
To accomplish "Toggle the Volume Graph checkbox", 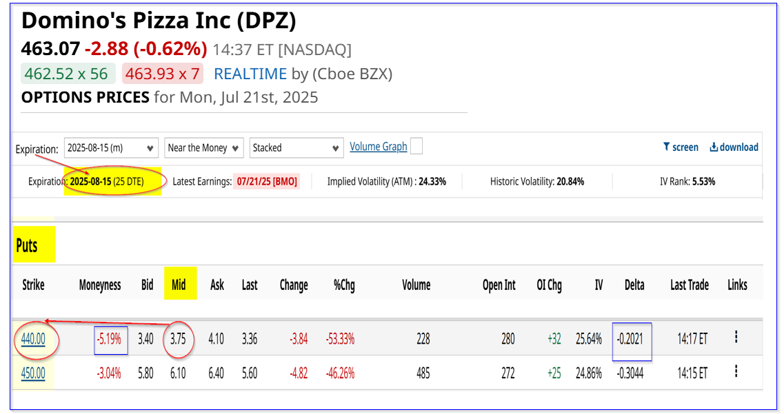I will (x=416, y=146).
